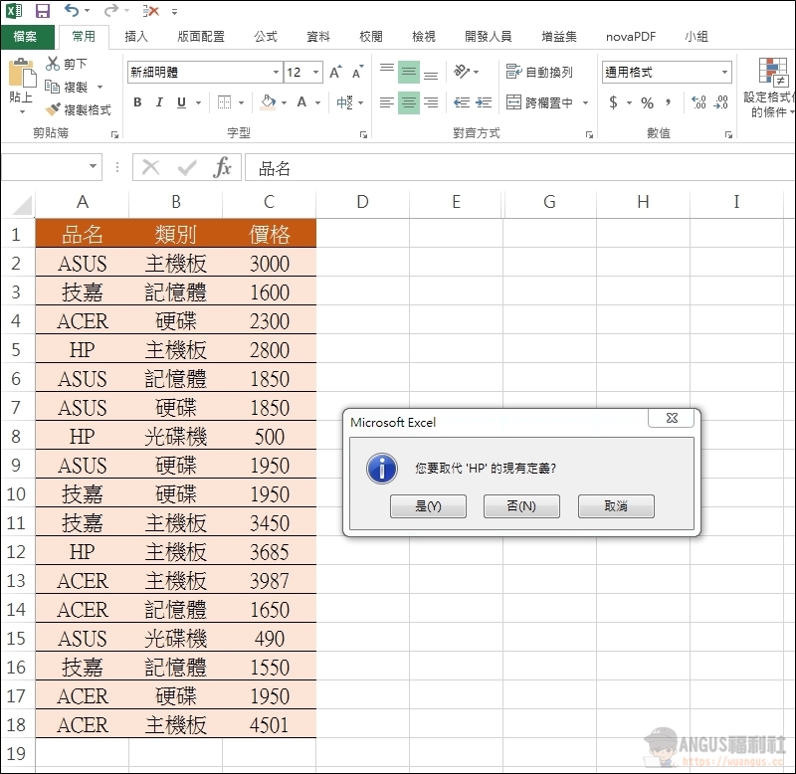The width and height of the screenshot is (796, 774).
Task: Open the fill color picker arrow
Action: click(285, 102)
